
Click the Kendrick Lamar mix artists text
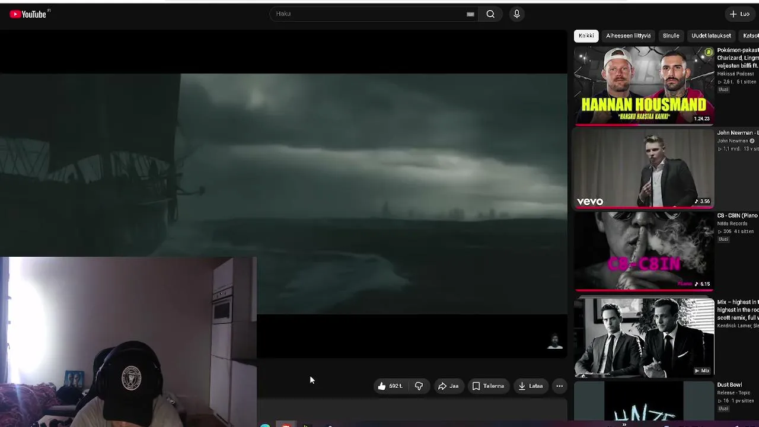(738, 326)
